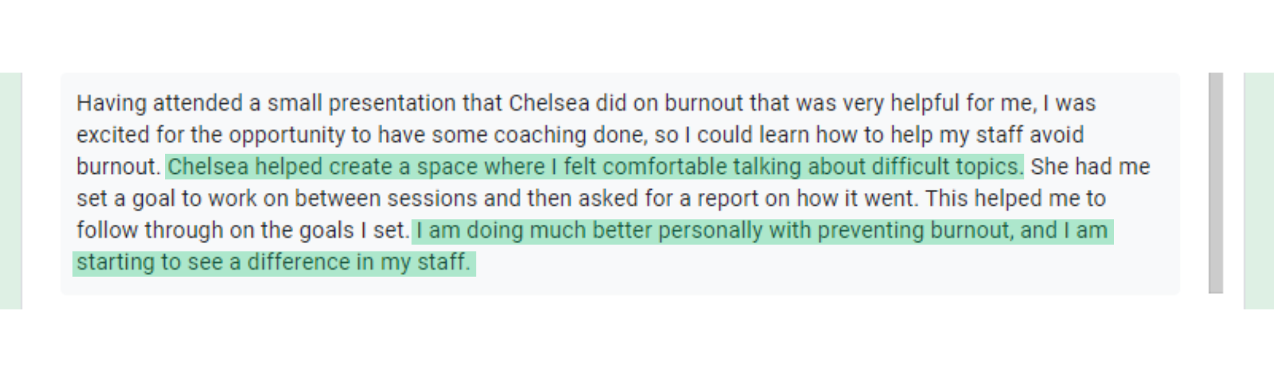Click the testimonial's vertical scrollbar
Screen dimensions: 1274x382
coord(1215,183)
